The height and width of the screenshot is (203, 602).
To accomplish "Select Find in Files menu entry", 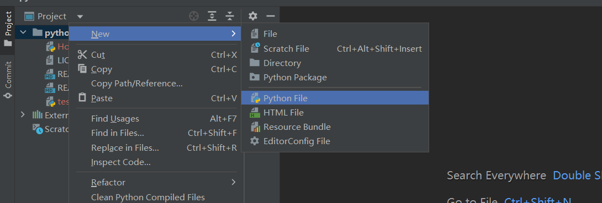I will (155, 133).
